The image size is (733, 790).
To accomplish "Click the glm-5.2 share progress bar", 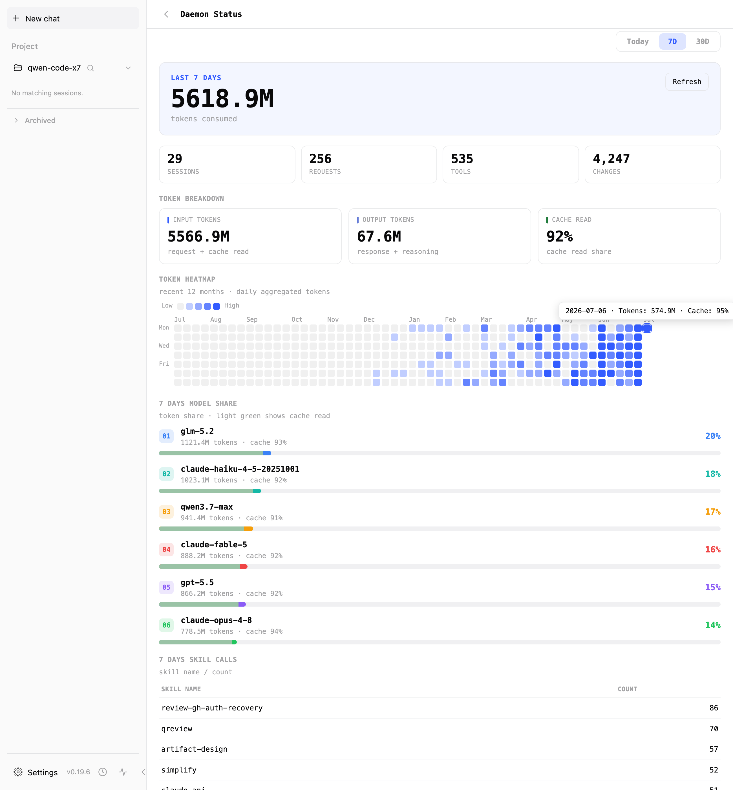I will pyautogui.click(x=440, y=453).
